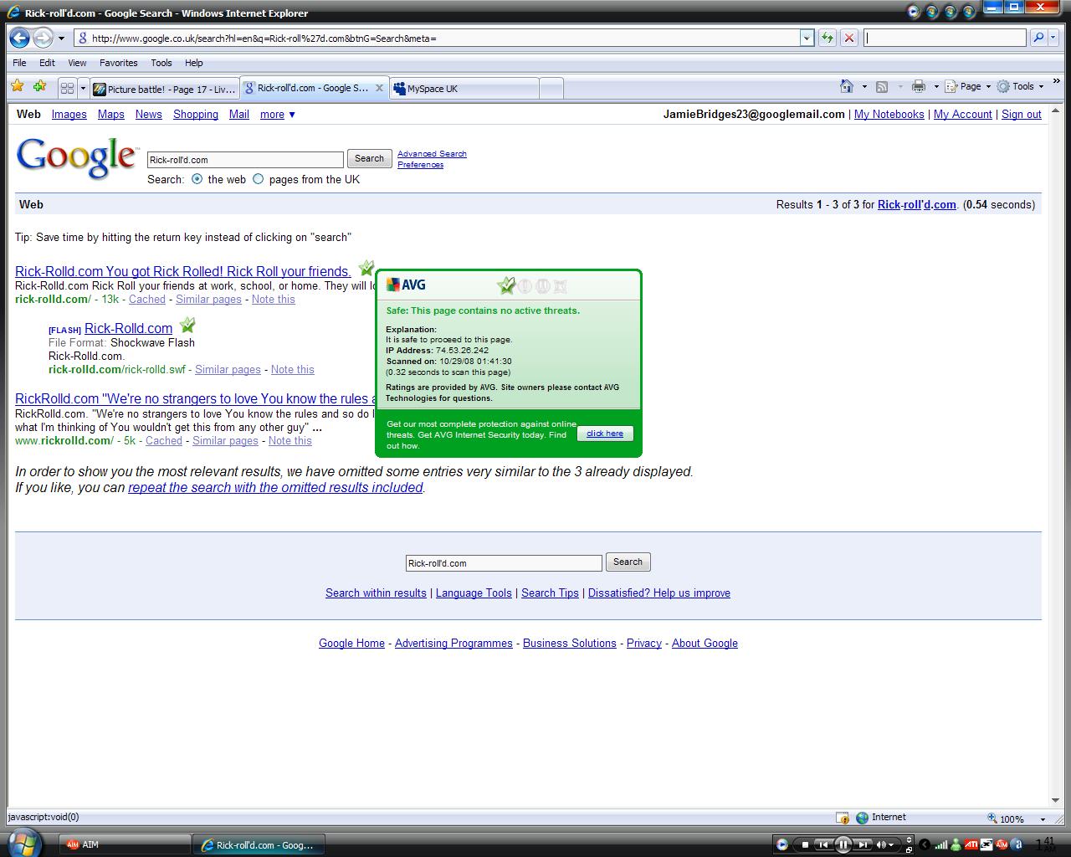Image resolution: width=1071 pixels, height=857 pixels.
Task: Expand the Home button dropdown arrow
Action: point(864,86)
